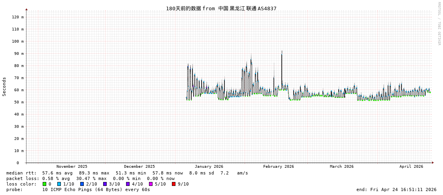Click the chart title mentioning AS4837

[221, 8]
